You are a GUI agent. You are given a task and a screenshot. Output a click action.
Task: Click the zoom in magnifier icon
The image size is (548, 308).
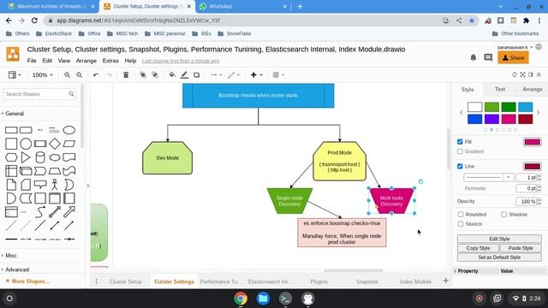click(x=67, y=74)
